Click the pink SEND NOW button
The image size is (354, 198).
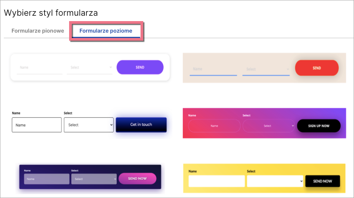coord(137,179)
